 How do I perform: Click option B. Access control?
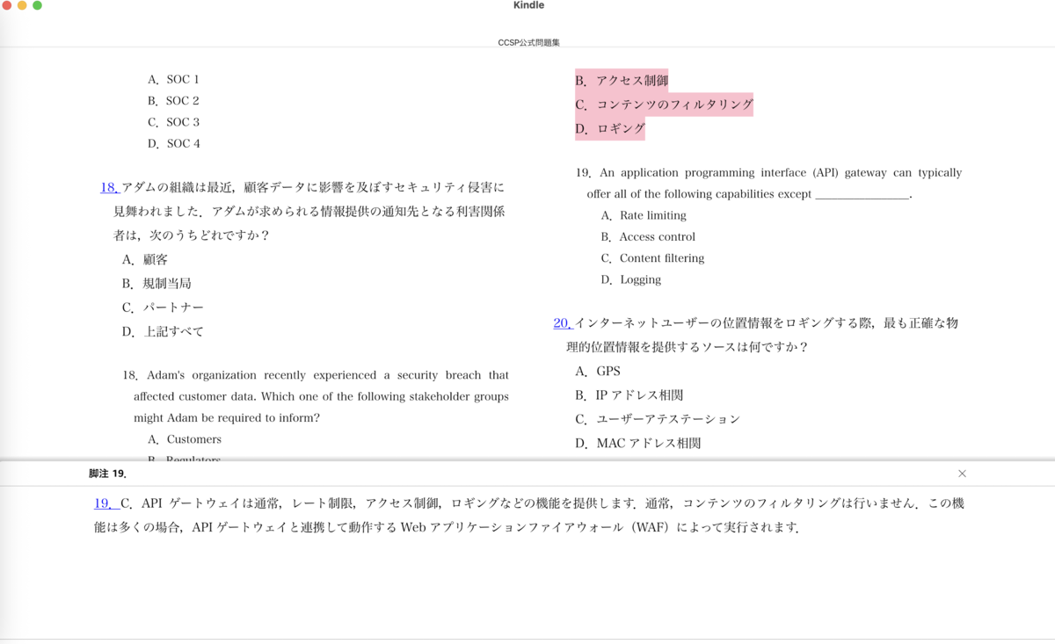[648, 237]
